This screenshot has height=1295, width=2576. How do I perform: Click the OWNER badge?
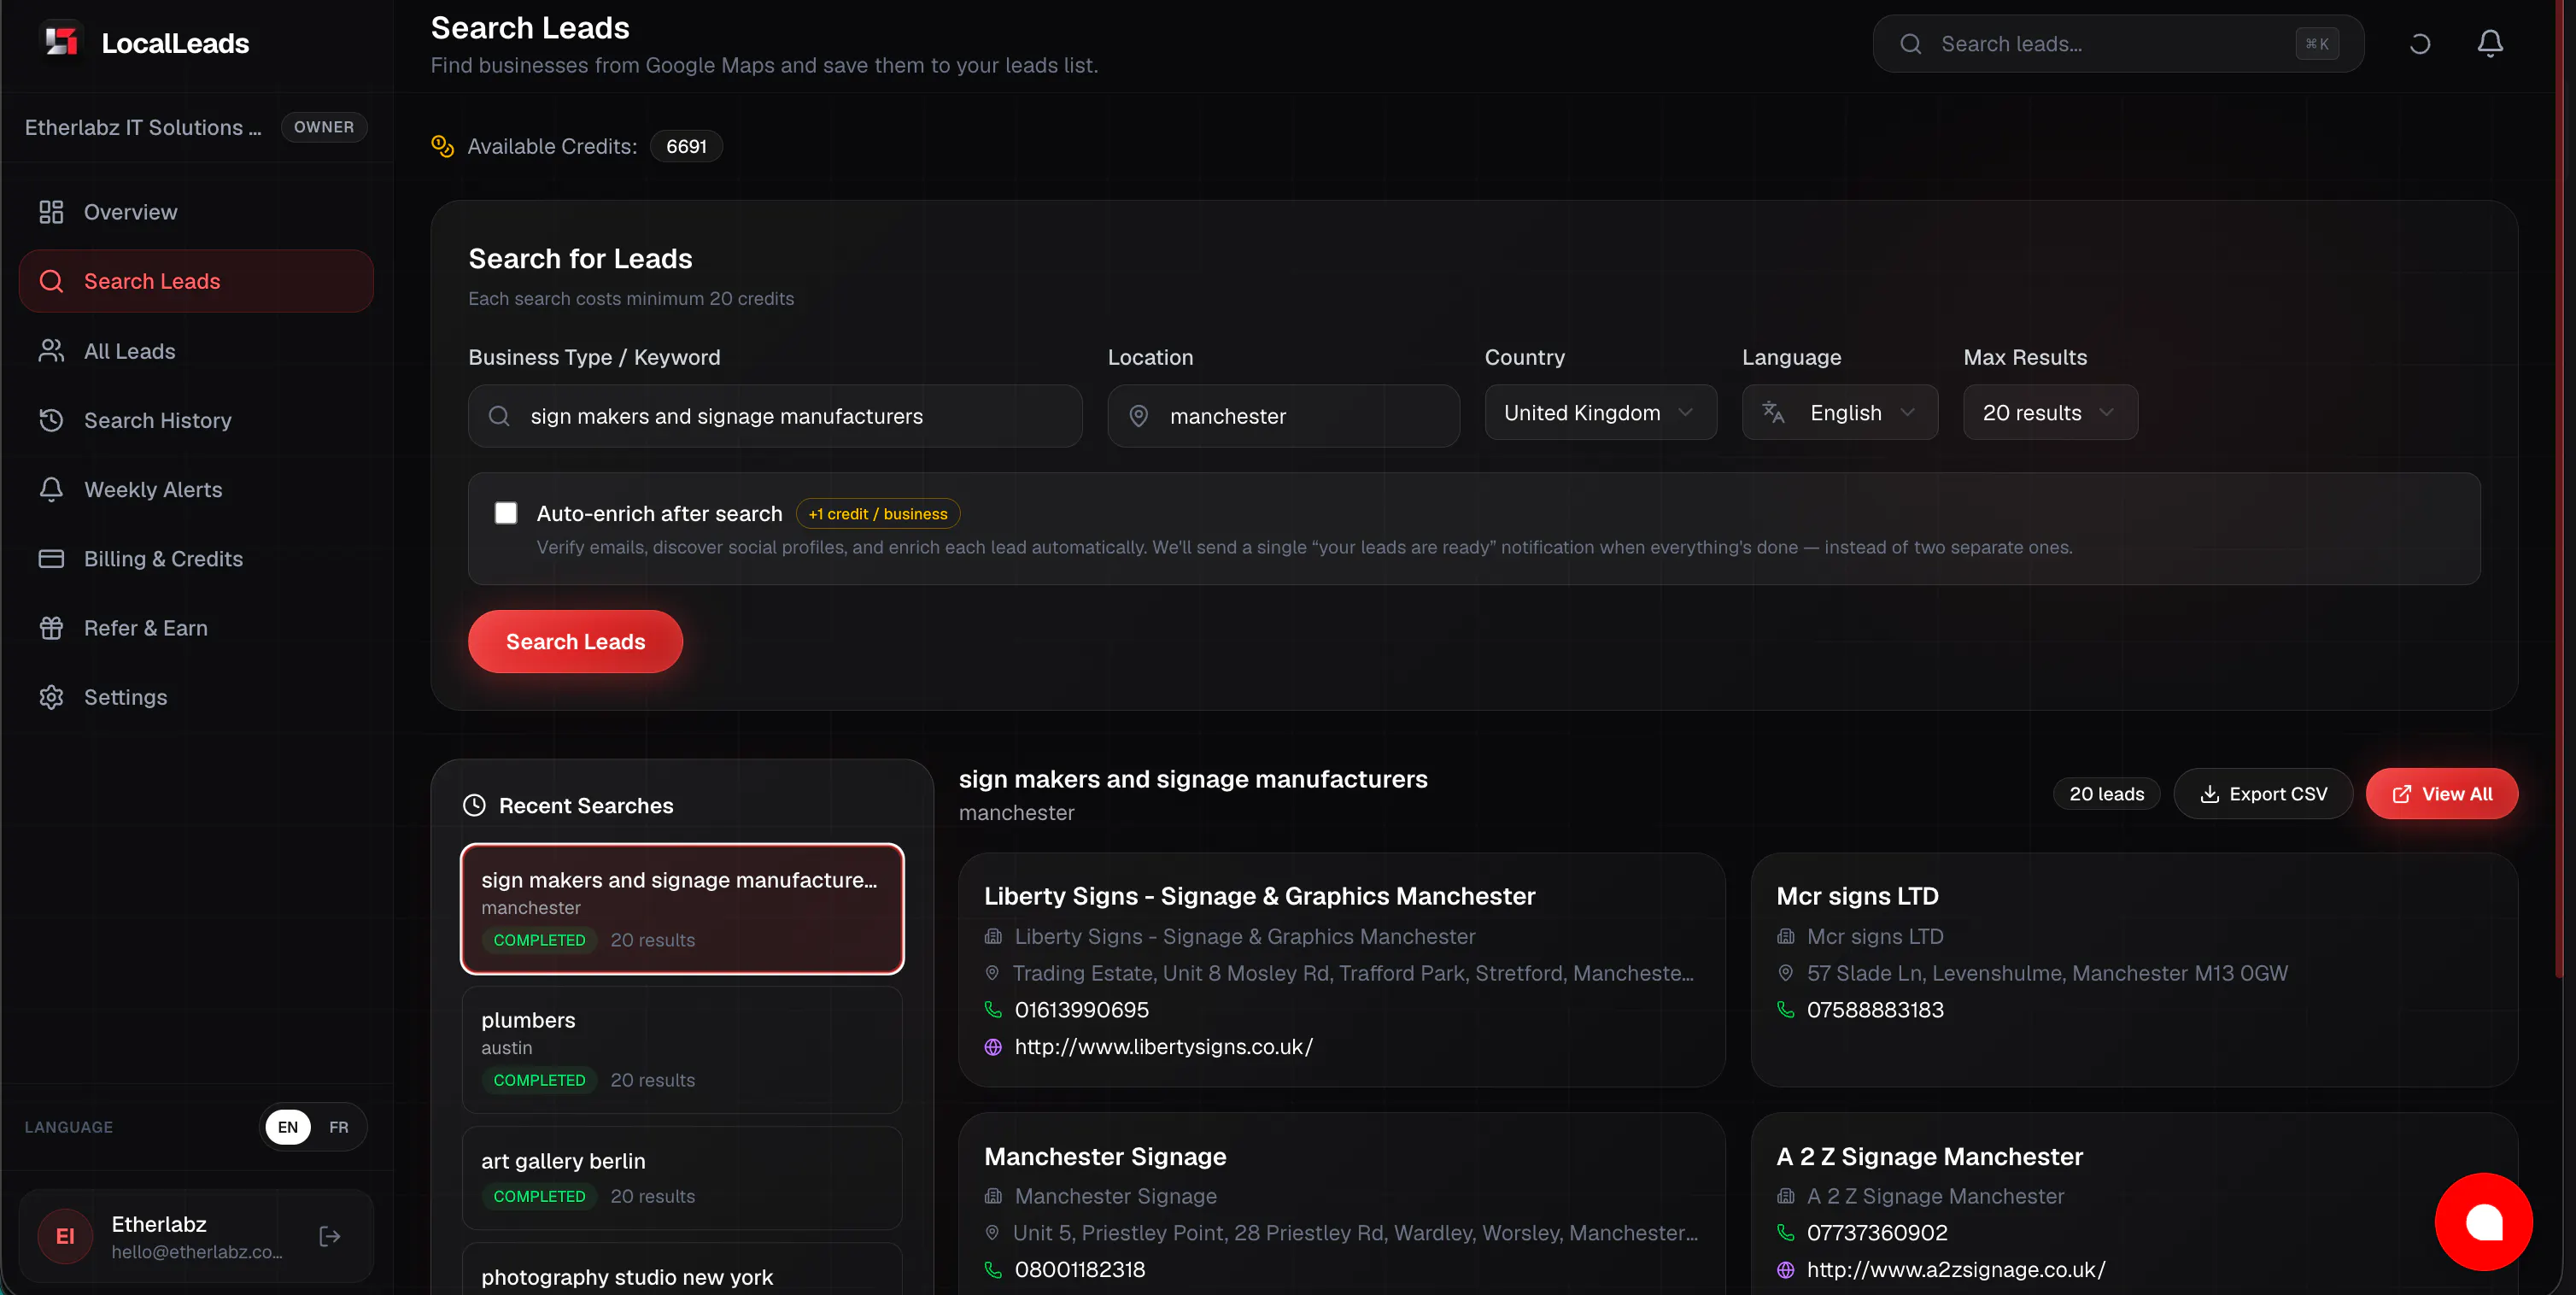click(x=324, y=127)
